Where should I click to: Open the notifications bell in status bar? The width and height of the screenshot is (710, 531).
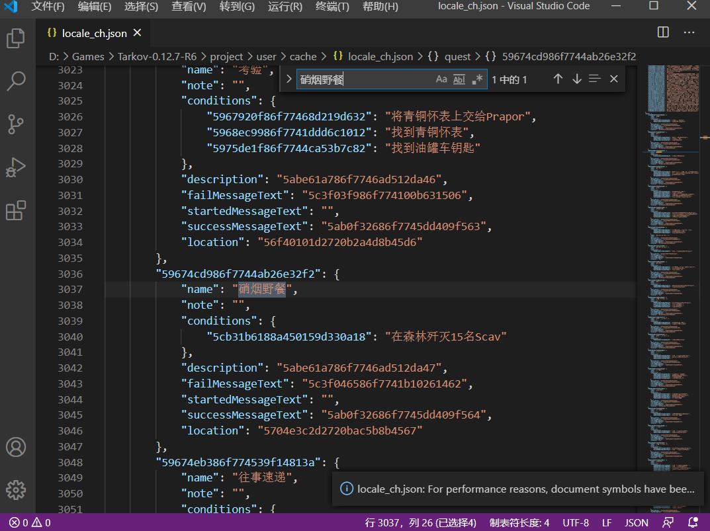click(x=693, y=523)
